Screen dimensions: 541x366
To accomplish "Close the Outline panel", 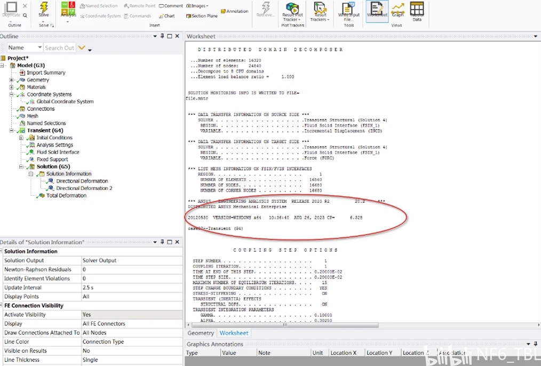I will (177, 36).
